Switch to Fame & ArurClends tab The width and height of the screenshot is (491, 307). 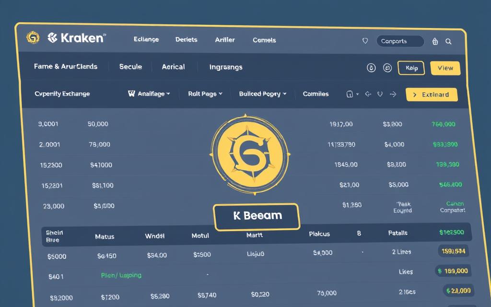click(x=66, y=66)
